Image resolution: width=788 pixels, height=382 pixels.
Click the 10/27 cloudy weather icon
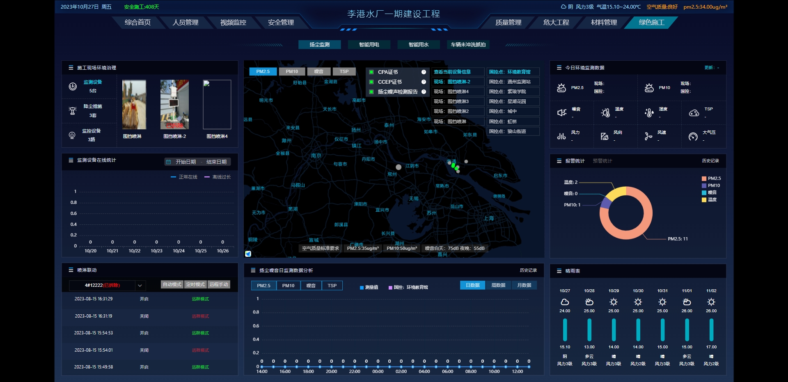tap(565, 302)
